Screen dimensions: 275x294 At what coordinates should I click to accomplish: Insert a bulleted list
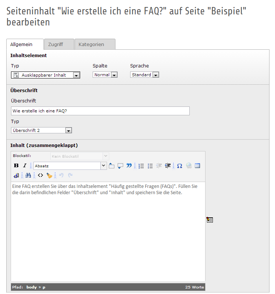tap(150, 166)
